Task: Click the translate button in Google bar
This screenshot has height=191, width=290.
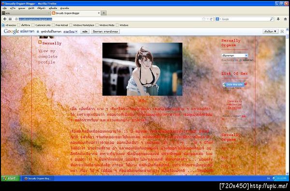Action: 85,32
